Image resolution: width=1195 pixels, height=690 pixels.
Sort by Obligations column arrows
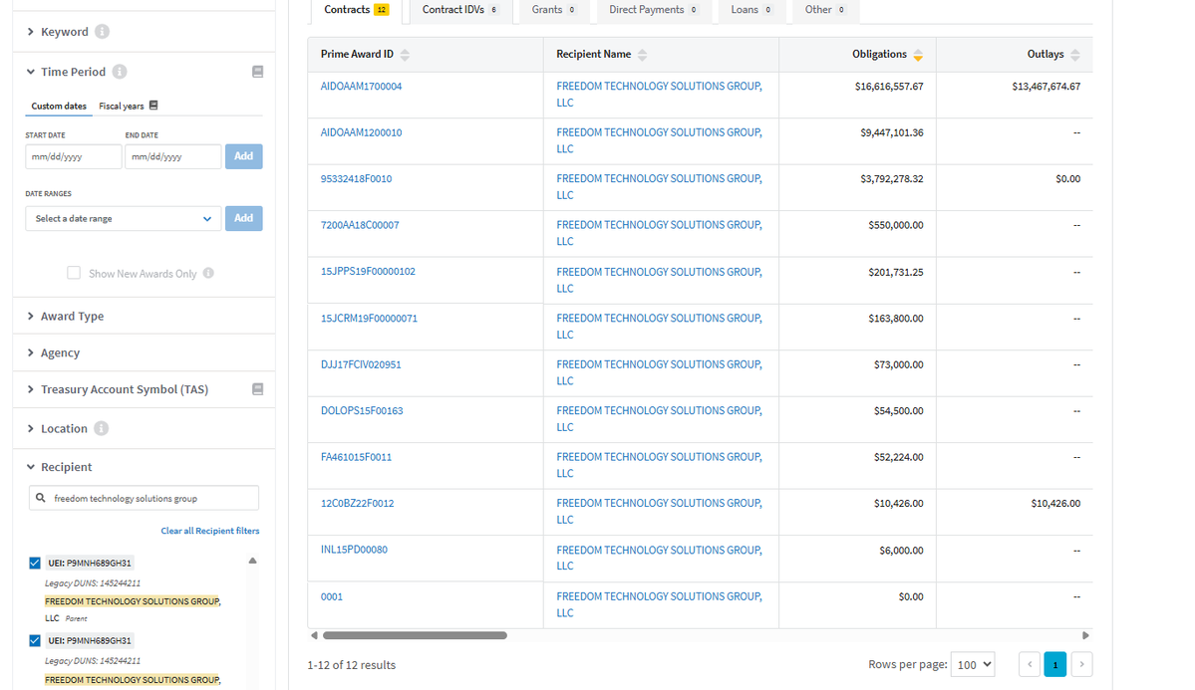pyautogui.click(x=918, y=55)
